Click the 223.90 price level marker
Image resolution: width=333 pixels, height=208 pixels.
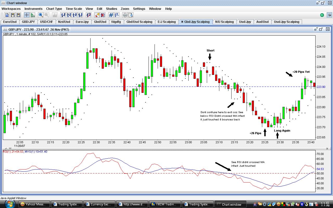pos(321,87)
